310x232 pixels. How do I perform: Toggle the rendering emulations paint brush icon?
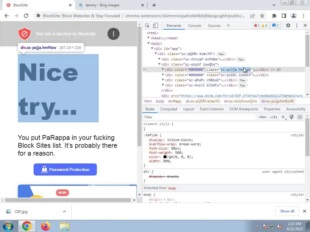click(292, 117)
